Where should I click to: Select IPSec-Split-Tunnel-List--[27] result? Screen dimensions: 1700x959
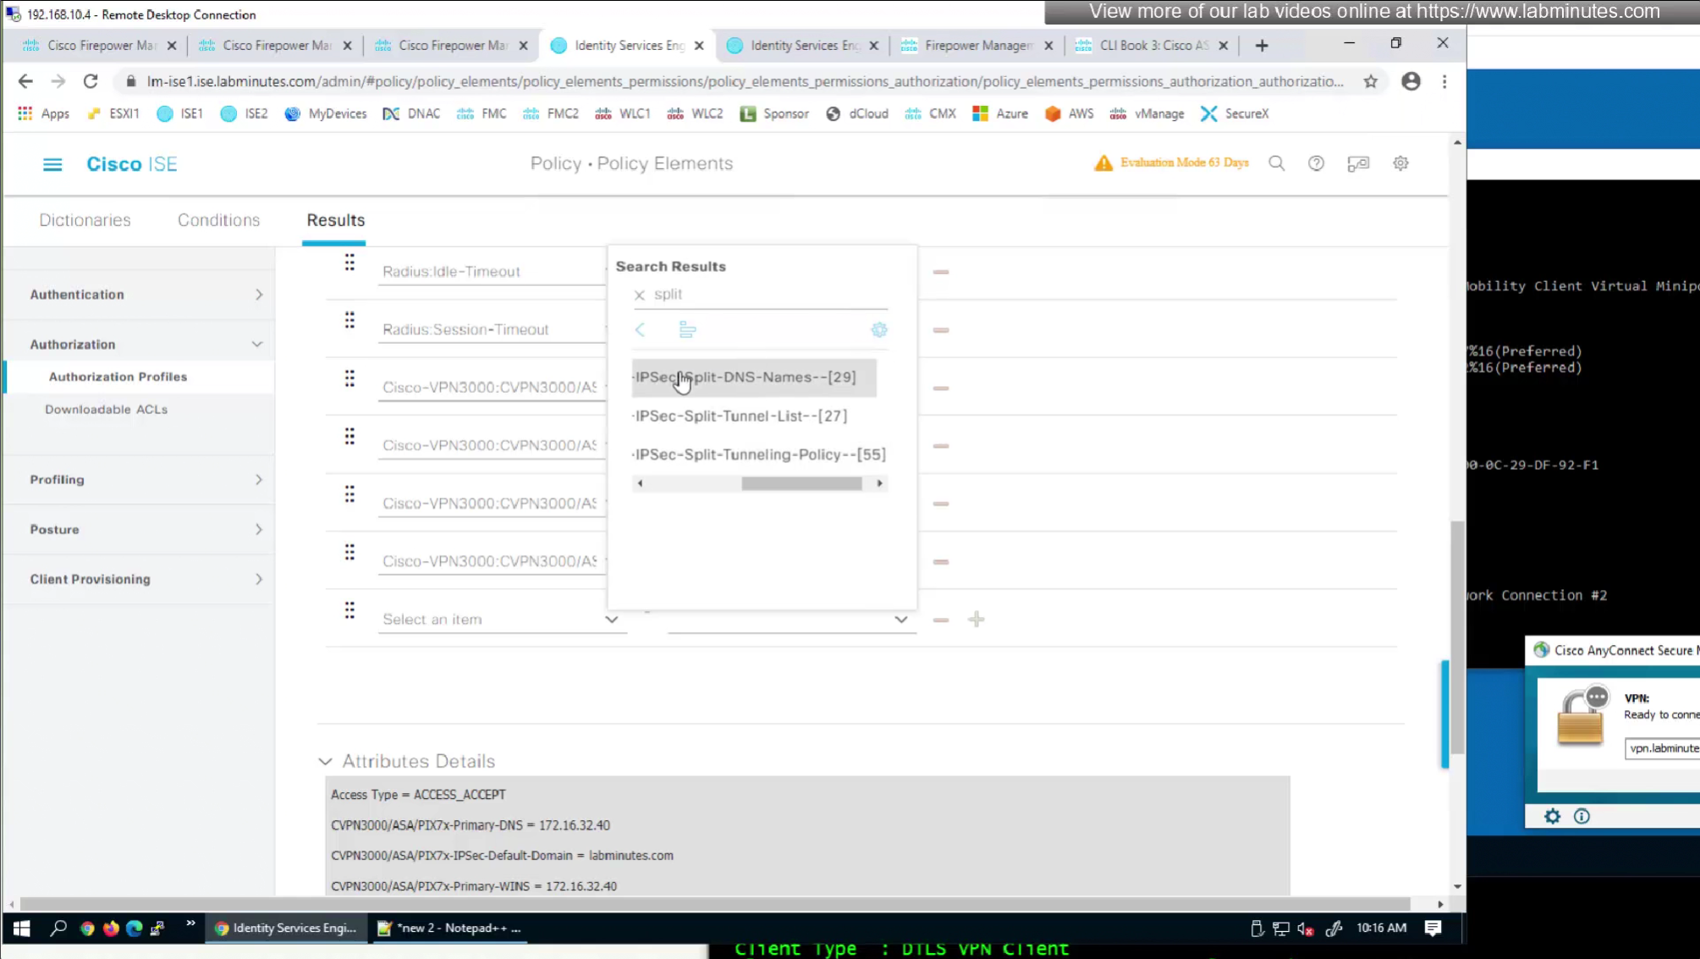[741, 416]
